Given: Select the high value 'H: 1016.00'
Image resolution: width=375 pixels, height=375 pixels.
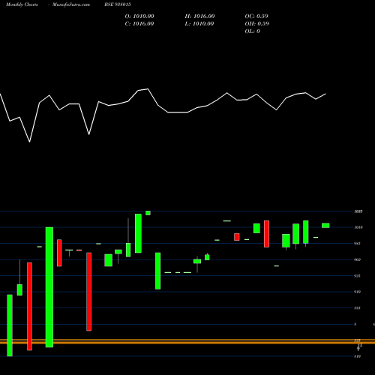Looking at the screenshot, I should (199, 16).
